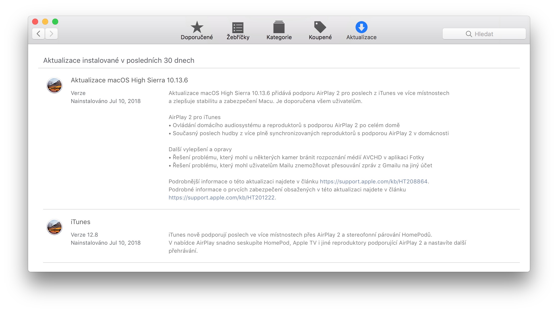The height and width of the screenshot is (312, 558).
Task: Close the App Store window
Action: pyautogui.click(x=35, y=22)
